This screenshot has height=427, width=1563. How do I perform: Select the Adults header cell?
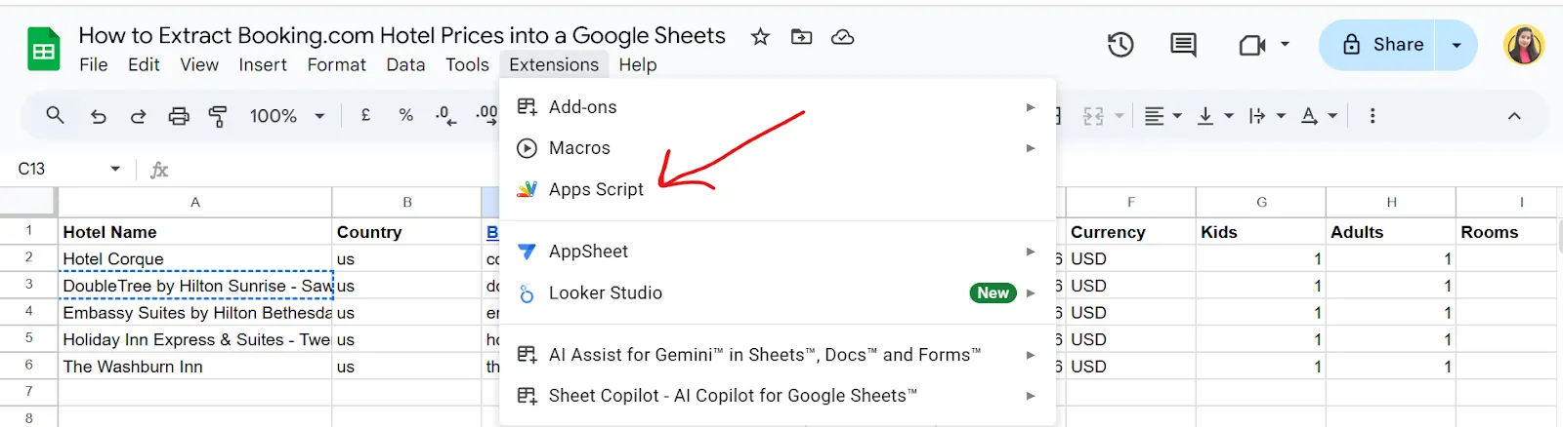pos(1391,232)
